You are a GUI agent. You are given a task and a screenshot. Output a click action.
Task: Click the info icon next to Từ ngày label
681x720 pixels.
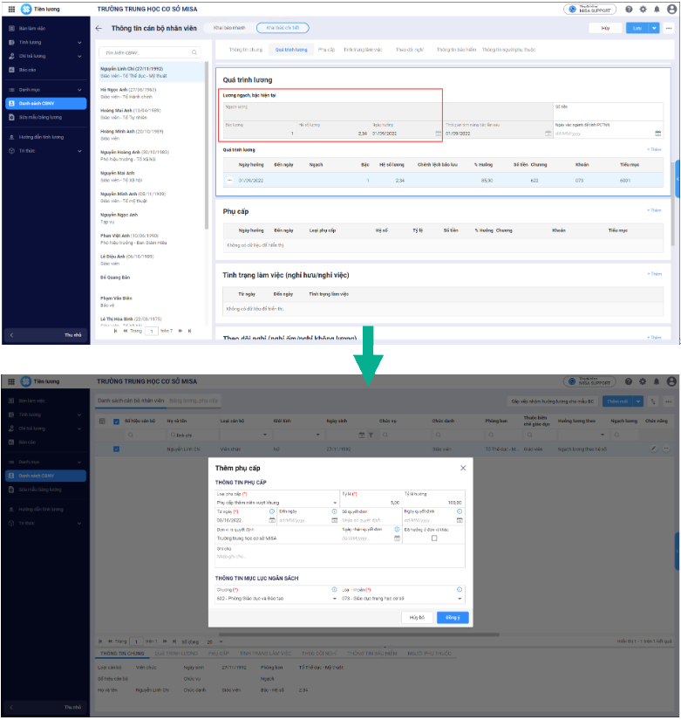(272, 511)
